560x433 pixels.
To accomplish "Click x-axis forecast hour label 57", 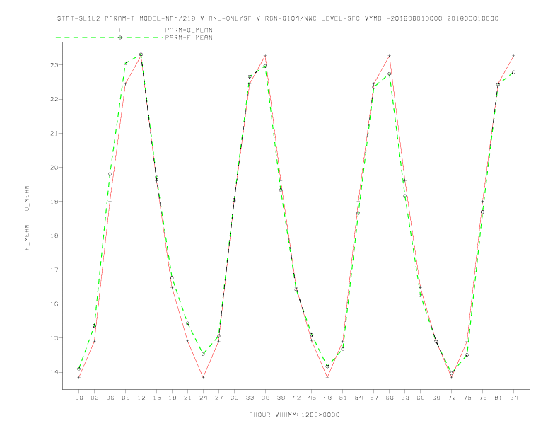I will [374, 398].
